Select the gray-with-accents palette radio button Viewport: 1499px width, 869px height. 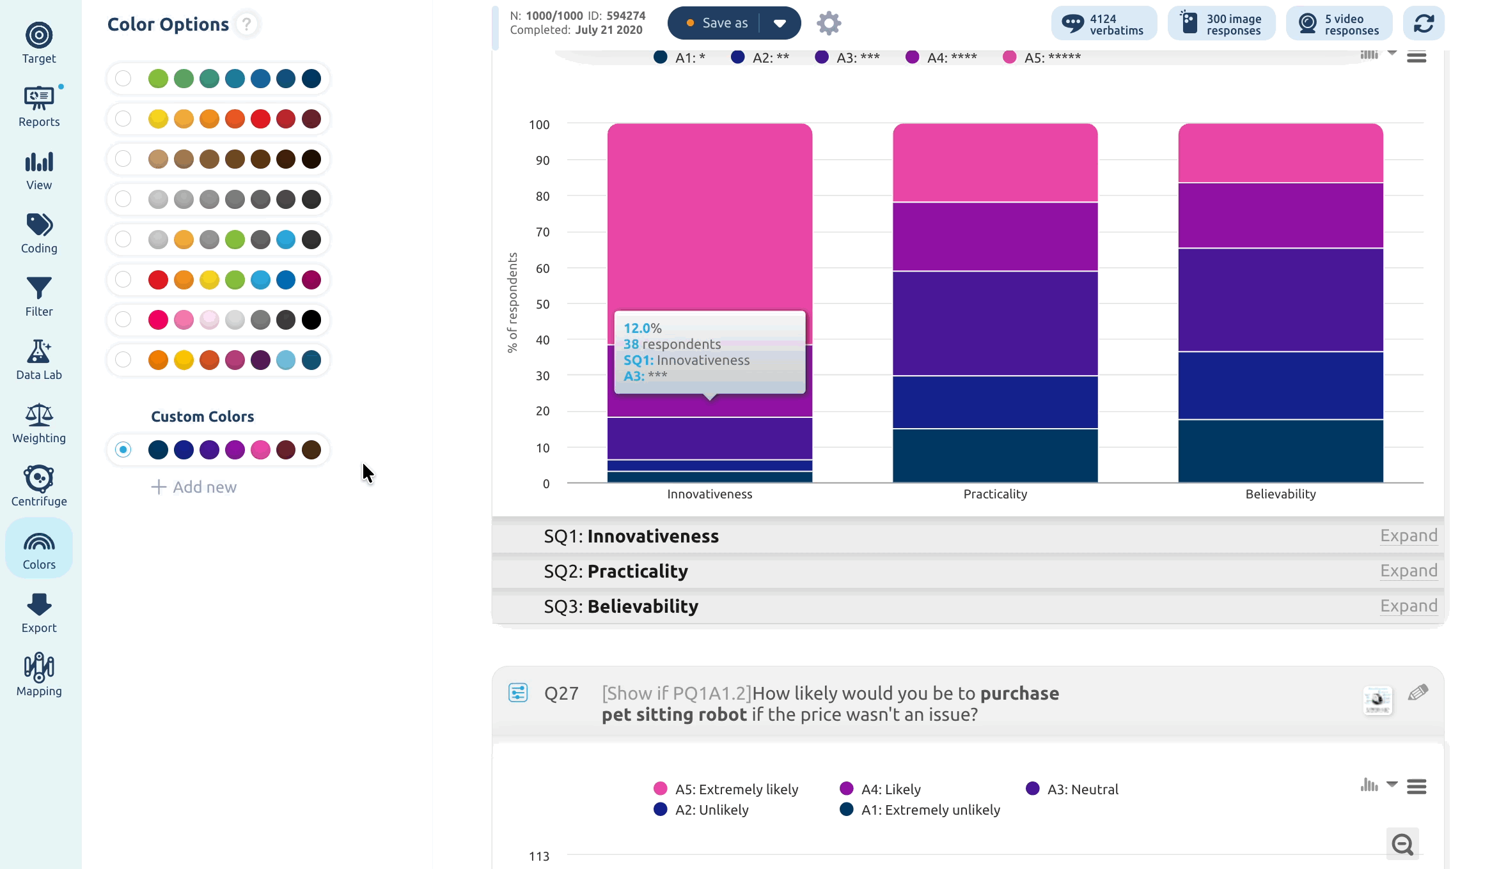(x=123, y=240)
